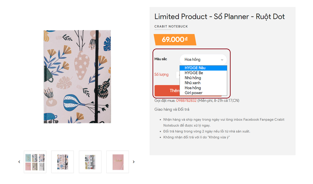The height and width of the screenshot is (184, 313).
Task: Open the six-notebook collage thumbnail
Action: point(35,162)
